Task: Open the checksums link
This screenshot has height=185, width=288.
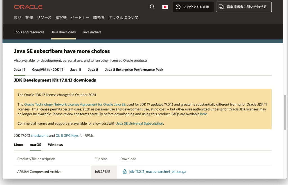Action: coord(39,136)
